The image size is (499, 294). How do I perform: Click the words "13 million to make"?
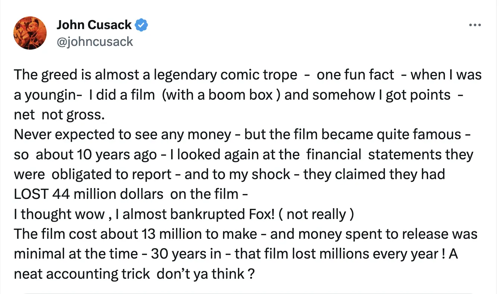(200, 234)
